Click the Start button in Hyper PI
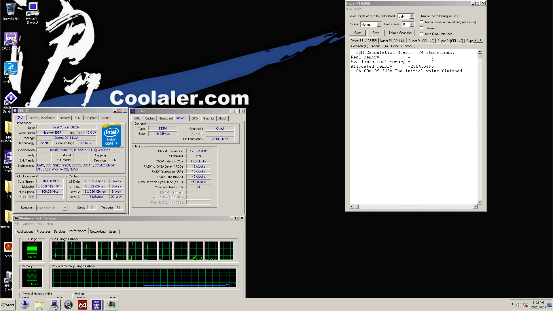 click(x=357, y=33)
